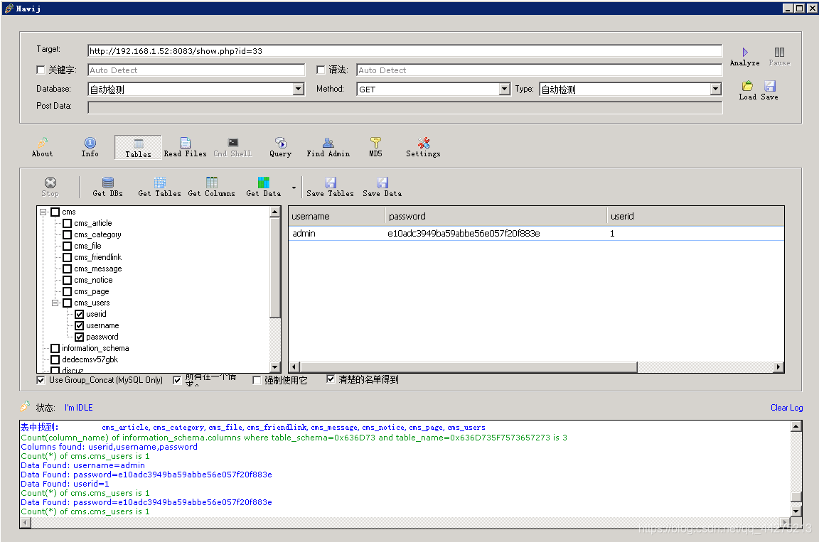Select the admin cell in results
The height and width of the screenshot is (542, 819).
pos(304,233)
